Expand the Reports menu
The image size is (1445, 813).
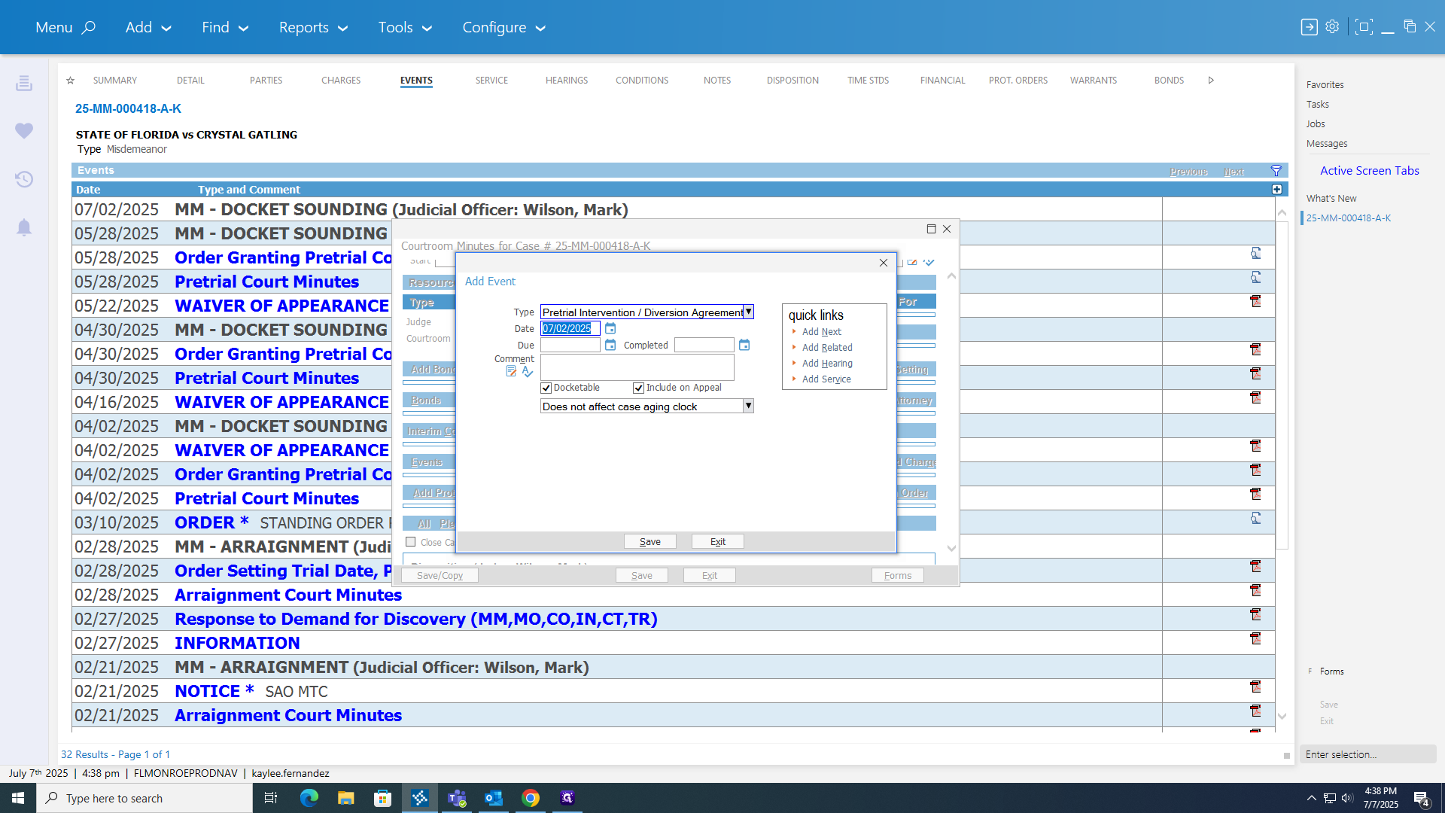tap(313, 28)
